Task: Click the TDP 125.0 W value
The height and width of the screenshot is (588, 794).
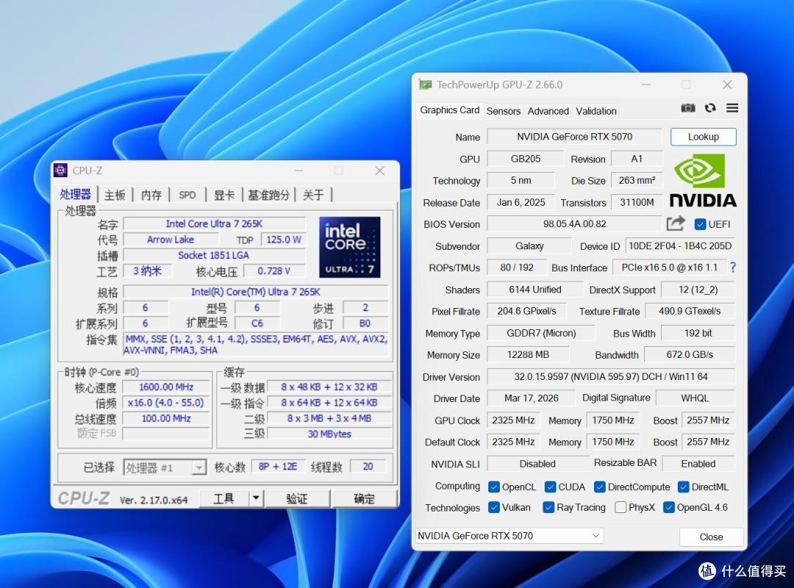Action: (x=284, y=240)
